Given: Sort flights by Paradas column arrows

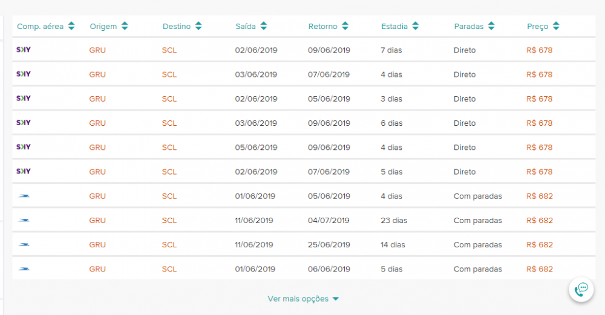Looking at the screenshot, I should click(x=491, y=26).
